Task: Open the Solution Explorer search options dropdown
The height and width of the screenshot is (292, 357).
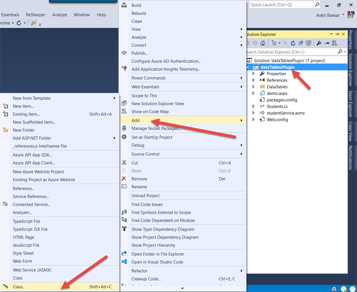Action: point(345,52)
